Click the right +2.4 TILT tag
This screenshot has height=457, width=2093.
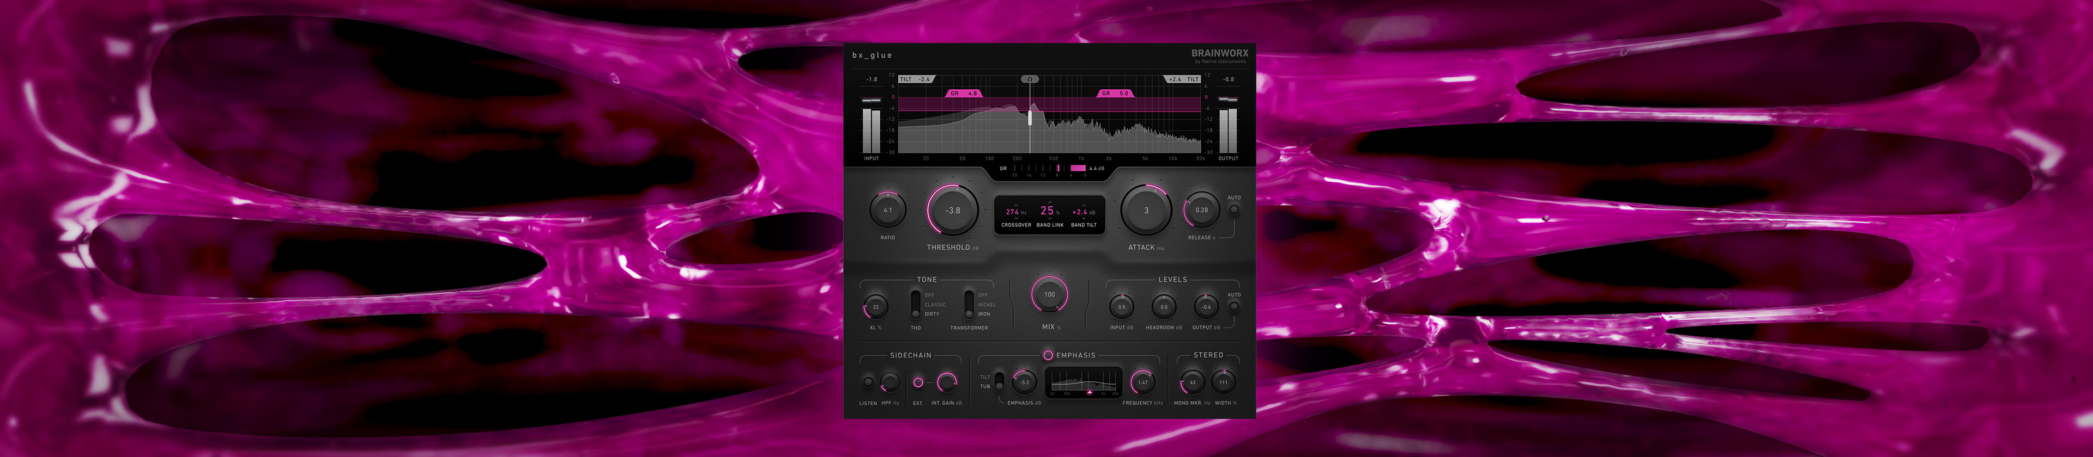click(1182, 79)
